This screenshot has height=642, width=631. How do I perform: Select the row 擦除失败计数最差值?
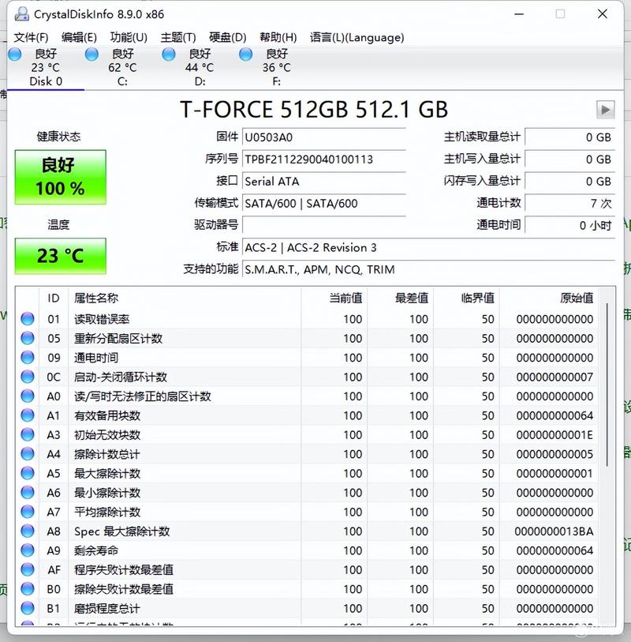[307, 589]
